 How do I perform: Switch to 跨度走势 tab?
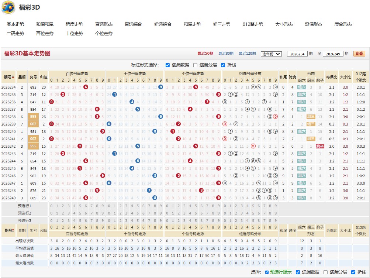coord(74,24)
